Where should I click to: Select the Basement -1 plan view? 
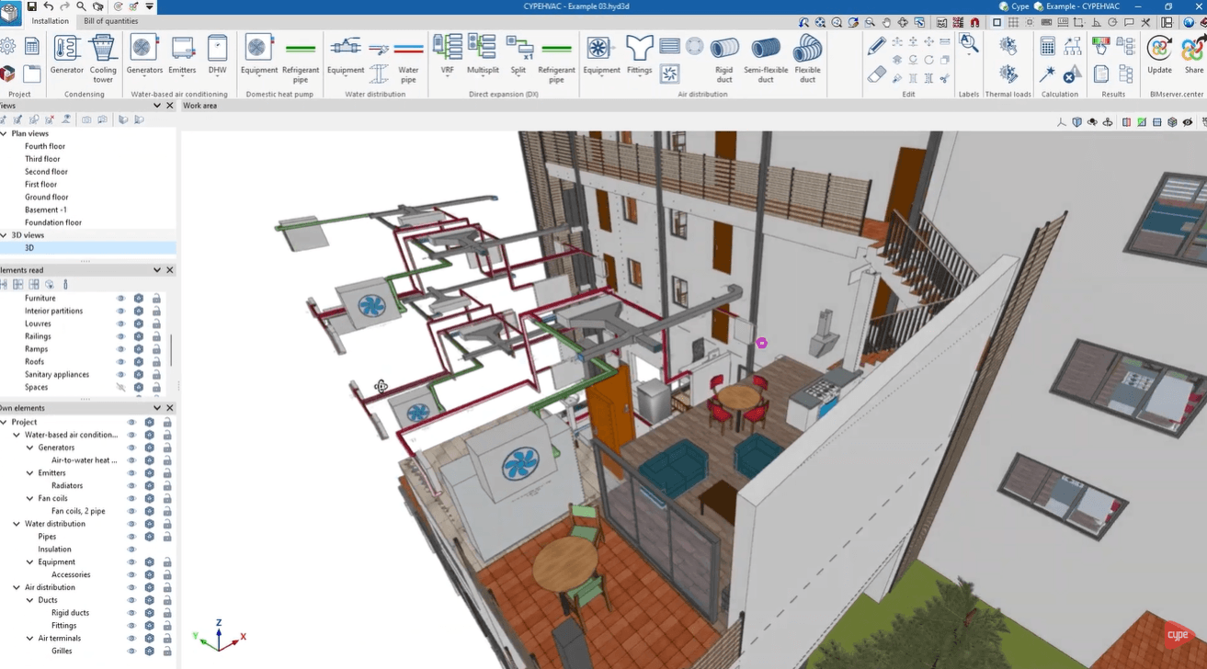pyautogui.click(x=46, y=210)
